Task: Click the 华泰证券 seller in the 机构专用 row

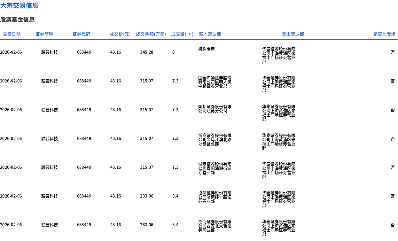Action: (279, 55)
